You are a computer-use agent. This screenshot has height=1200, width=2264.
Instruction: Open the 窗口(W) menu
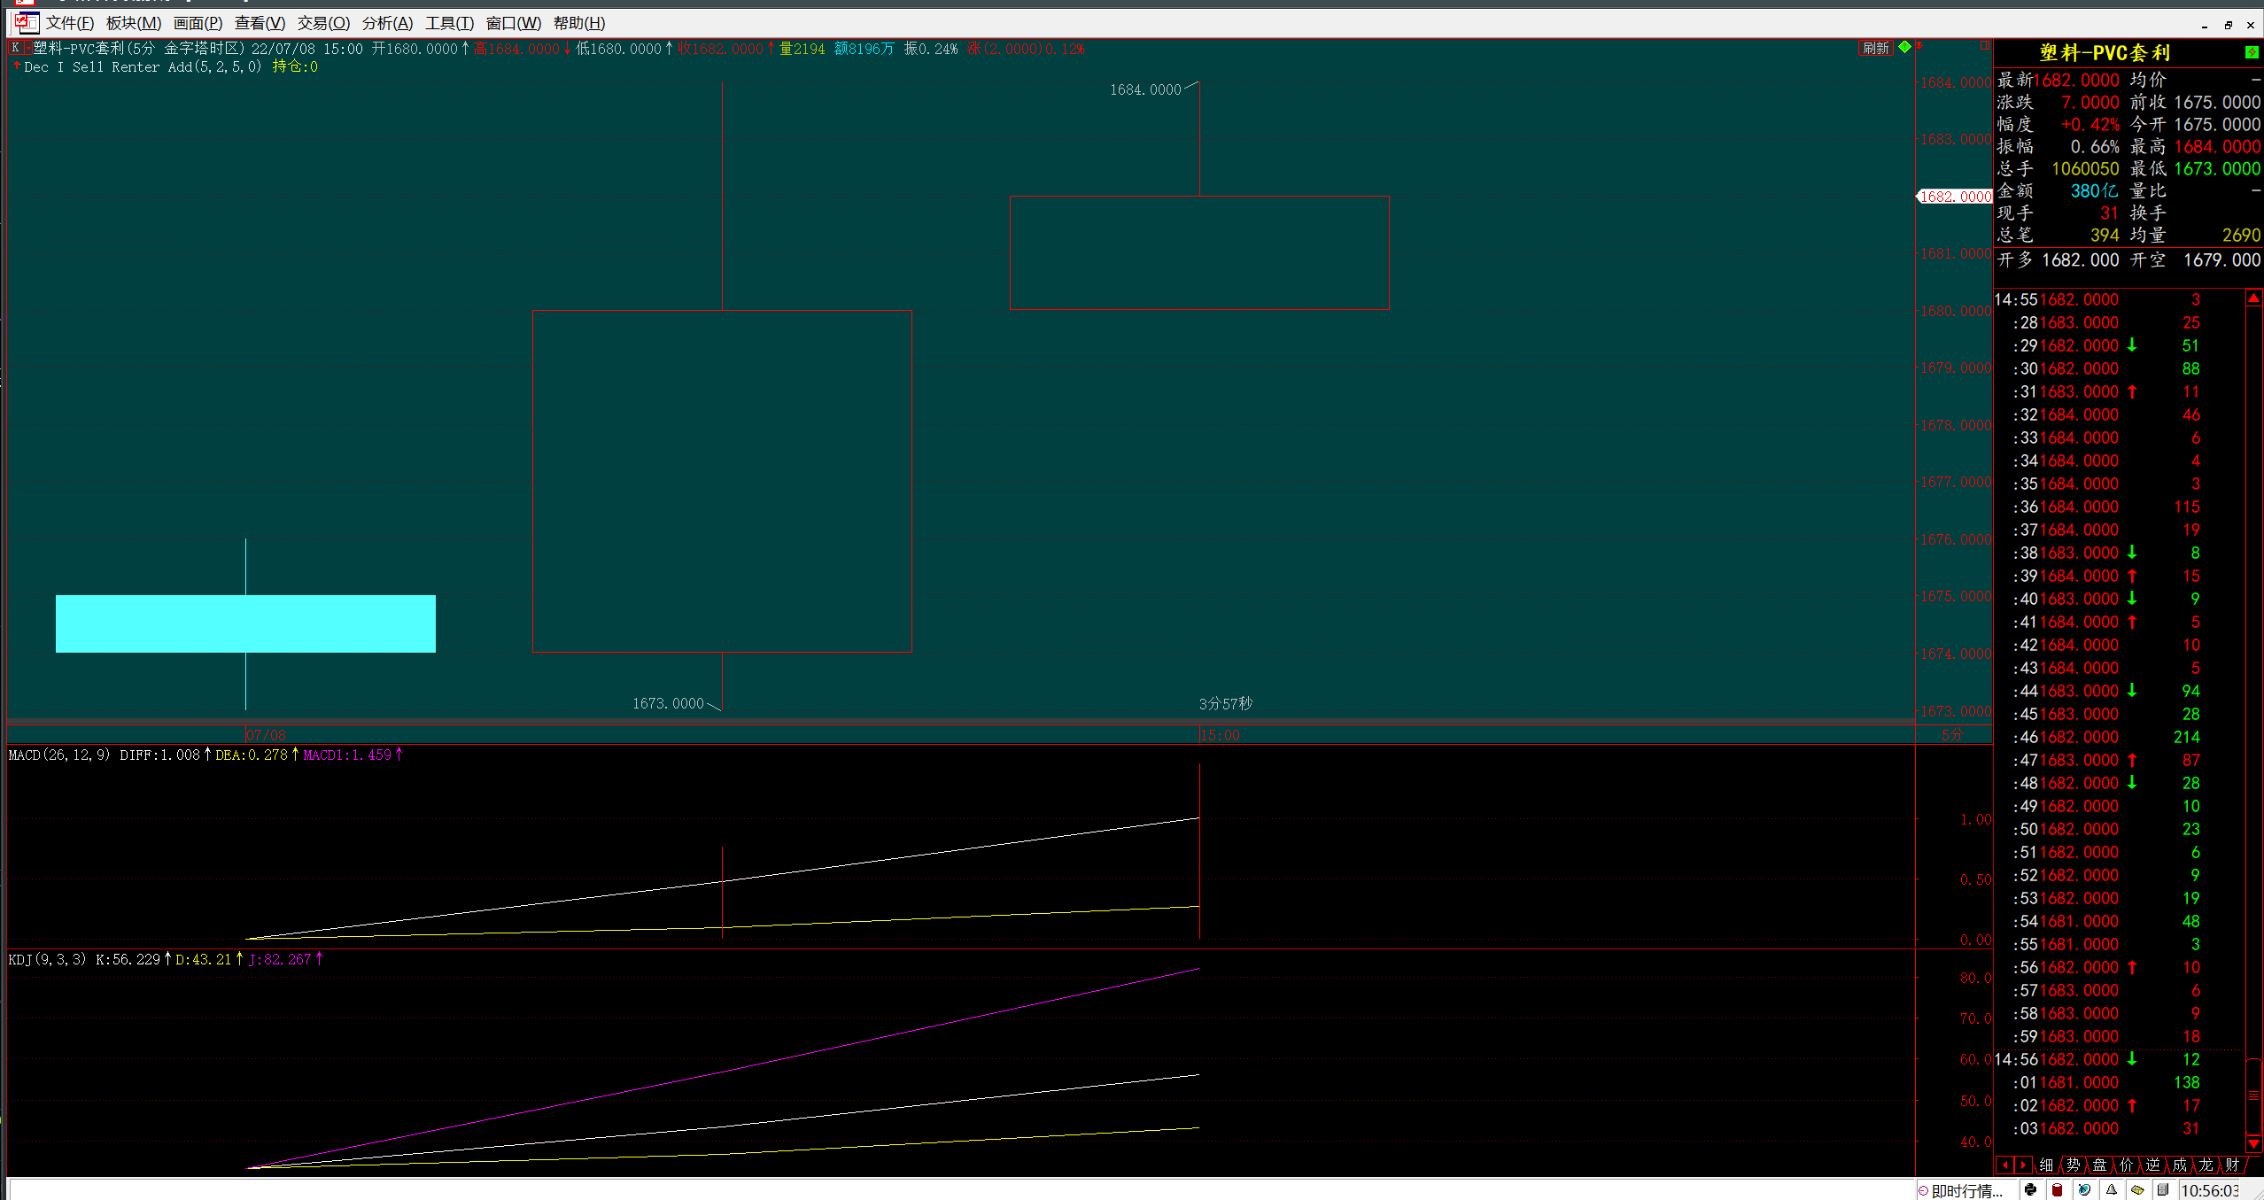coord(514,23)
